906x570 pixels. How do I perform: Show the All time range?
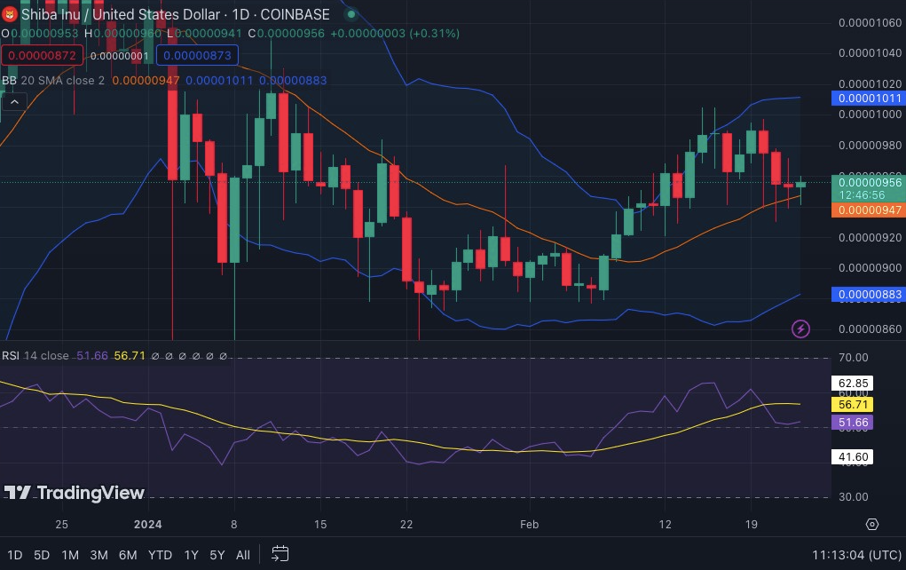click(x=242, y=555)
